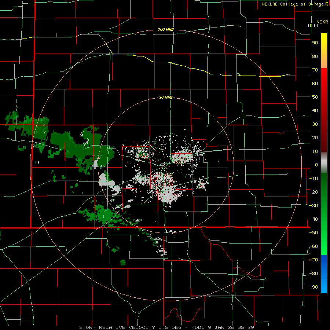Click the "50 NMI" range ring label

tap(166, 97)
